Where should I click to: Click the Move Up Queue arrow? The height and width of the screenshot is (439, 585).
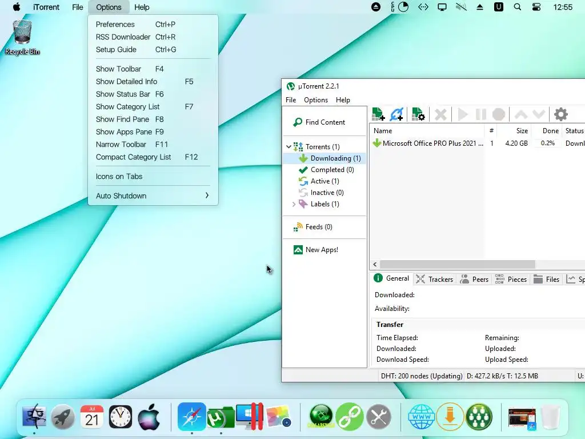(521, 114)
